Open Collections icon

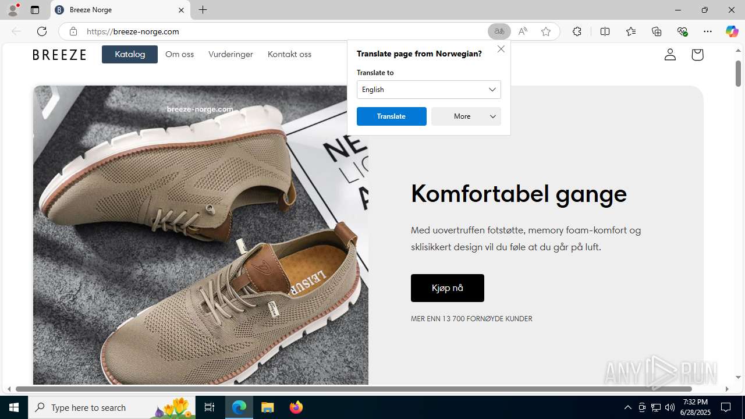pyautogui.click(x=657, y=31)
